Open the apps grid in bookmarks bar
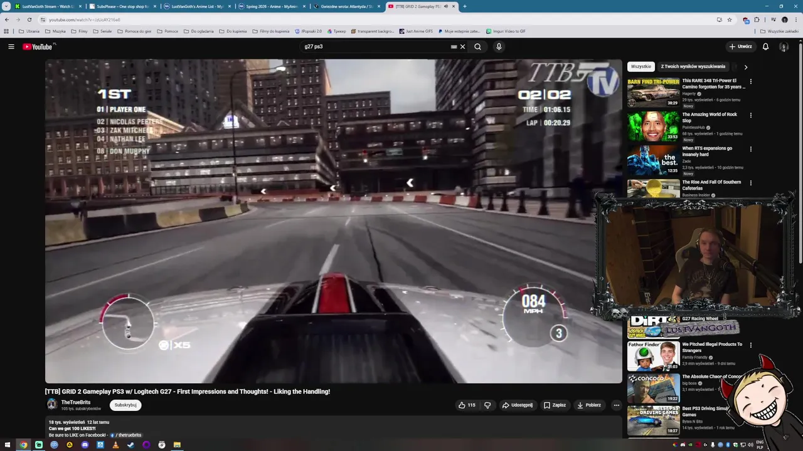This screenshot has width=803, height=451. [6, 31]
